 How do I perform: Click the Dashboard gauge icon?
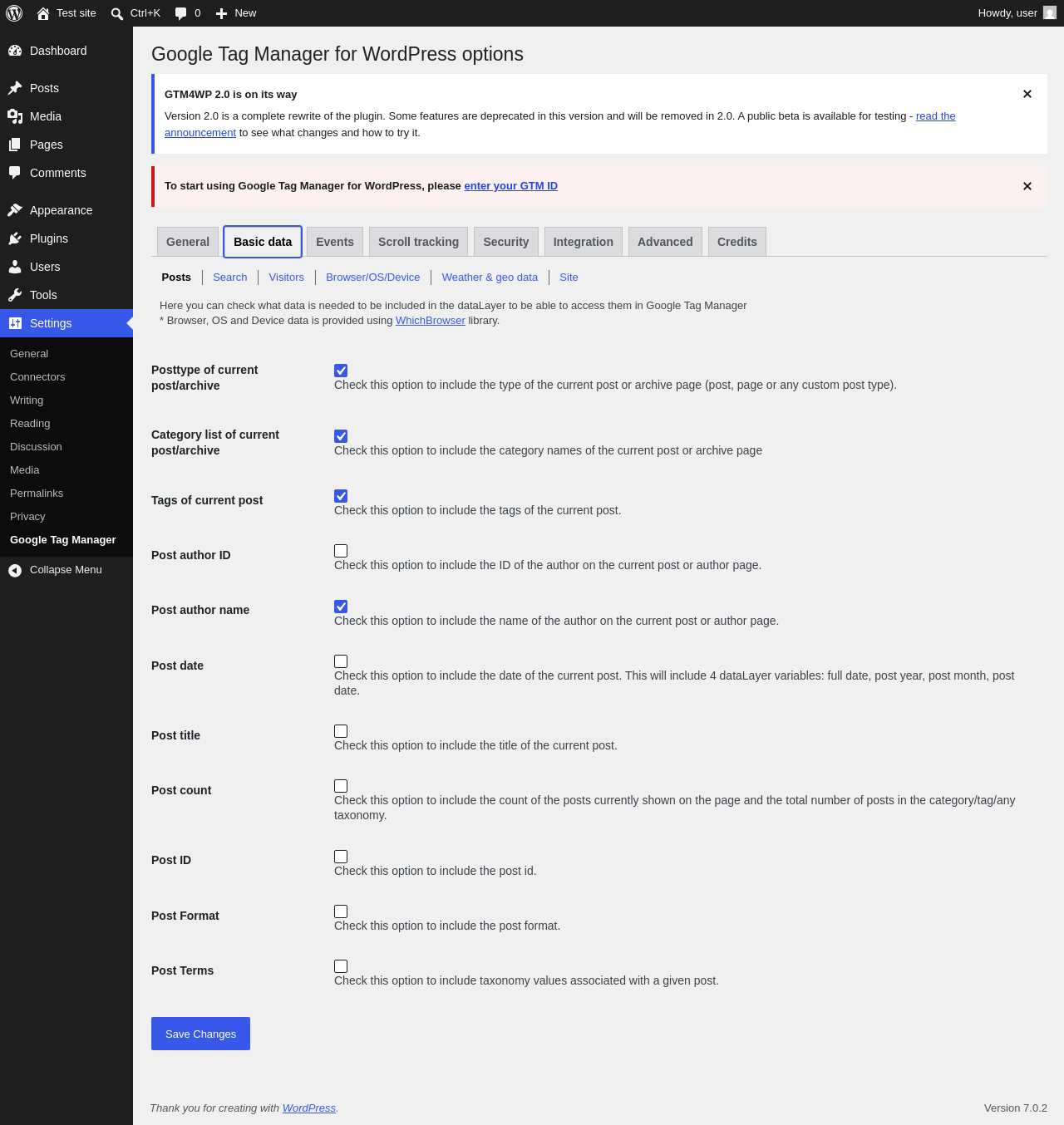click(x=15, y=51)
